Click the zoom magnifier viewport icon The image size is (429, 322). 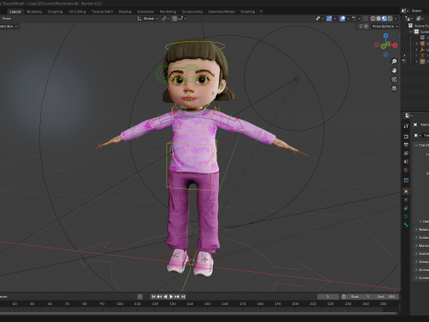(x=394, y=62)
